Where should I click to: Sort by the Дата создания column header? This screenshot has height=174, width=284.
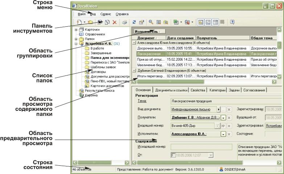181,38
